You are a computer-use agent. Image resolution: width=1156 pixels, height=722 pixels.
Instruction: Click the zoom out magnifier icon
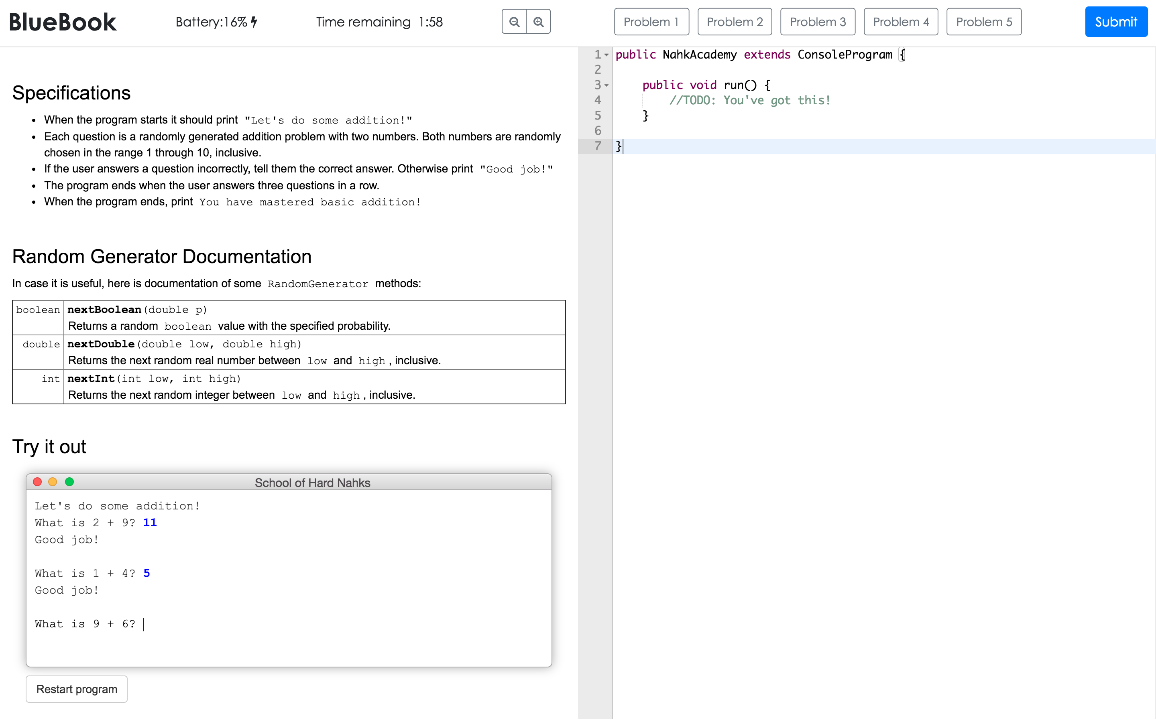coord(514,22)
